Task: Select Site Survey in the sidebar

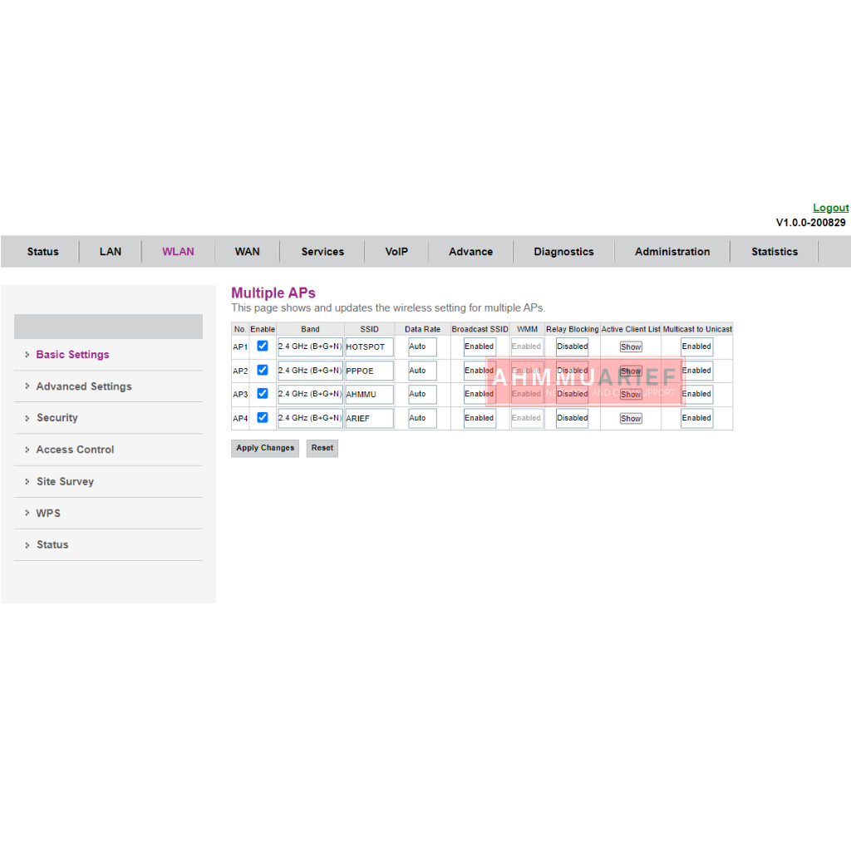Action: (65, 481)
